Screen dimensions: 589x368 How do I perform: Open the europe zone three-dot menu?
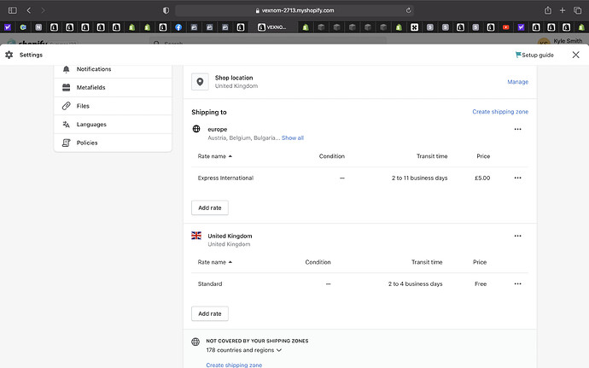pos(517,129)
